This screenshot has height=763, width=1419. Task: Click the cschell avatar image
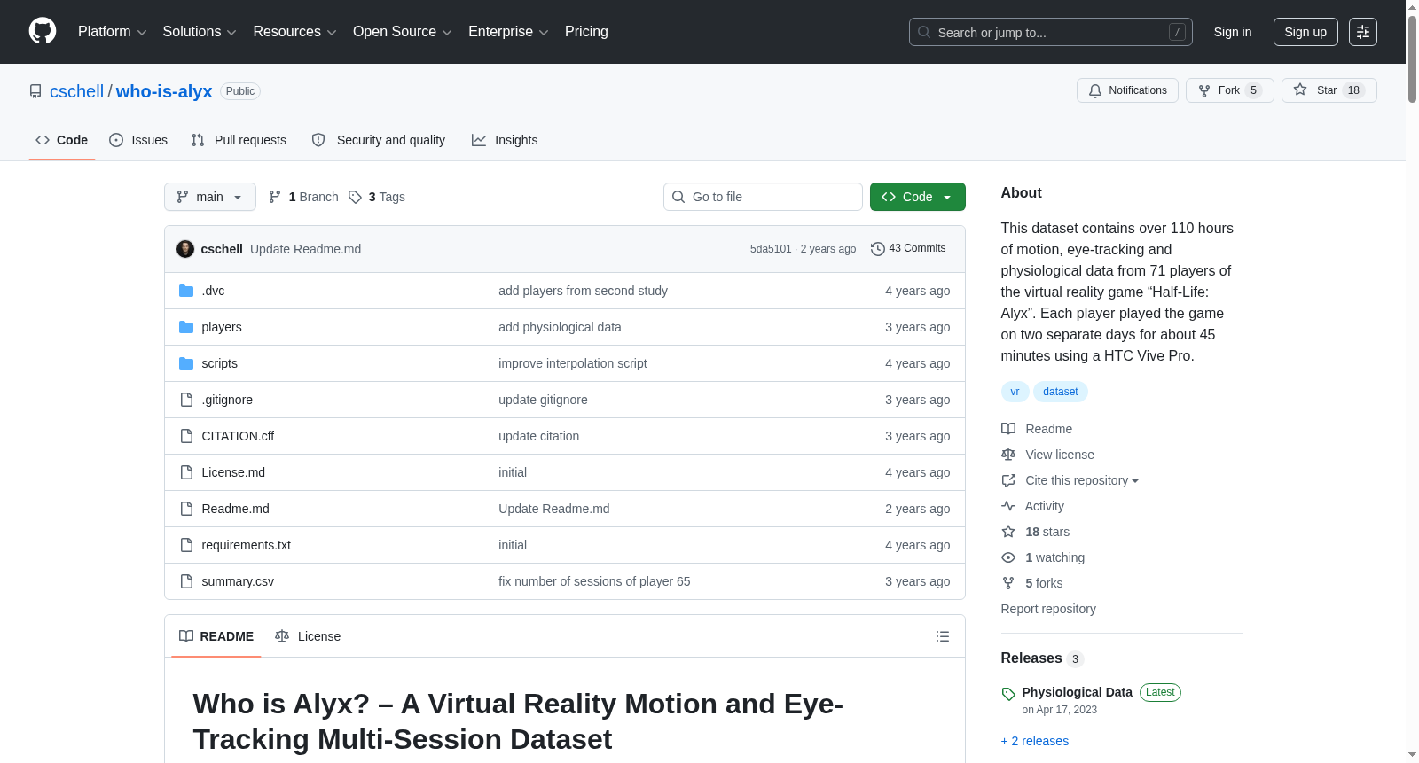(185, 249)
